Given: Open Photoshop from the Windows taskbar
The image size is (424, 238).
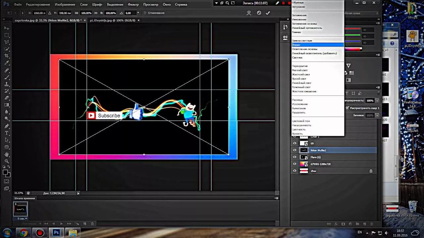Looking at the screenshot, I should click(56, 233).
